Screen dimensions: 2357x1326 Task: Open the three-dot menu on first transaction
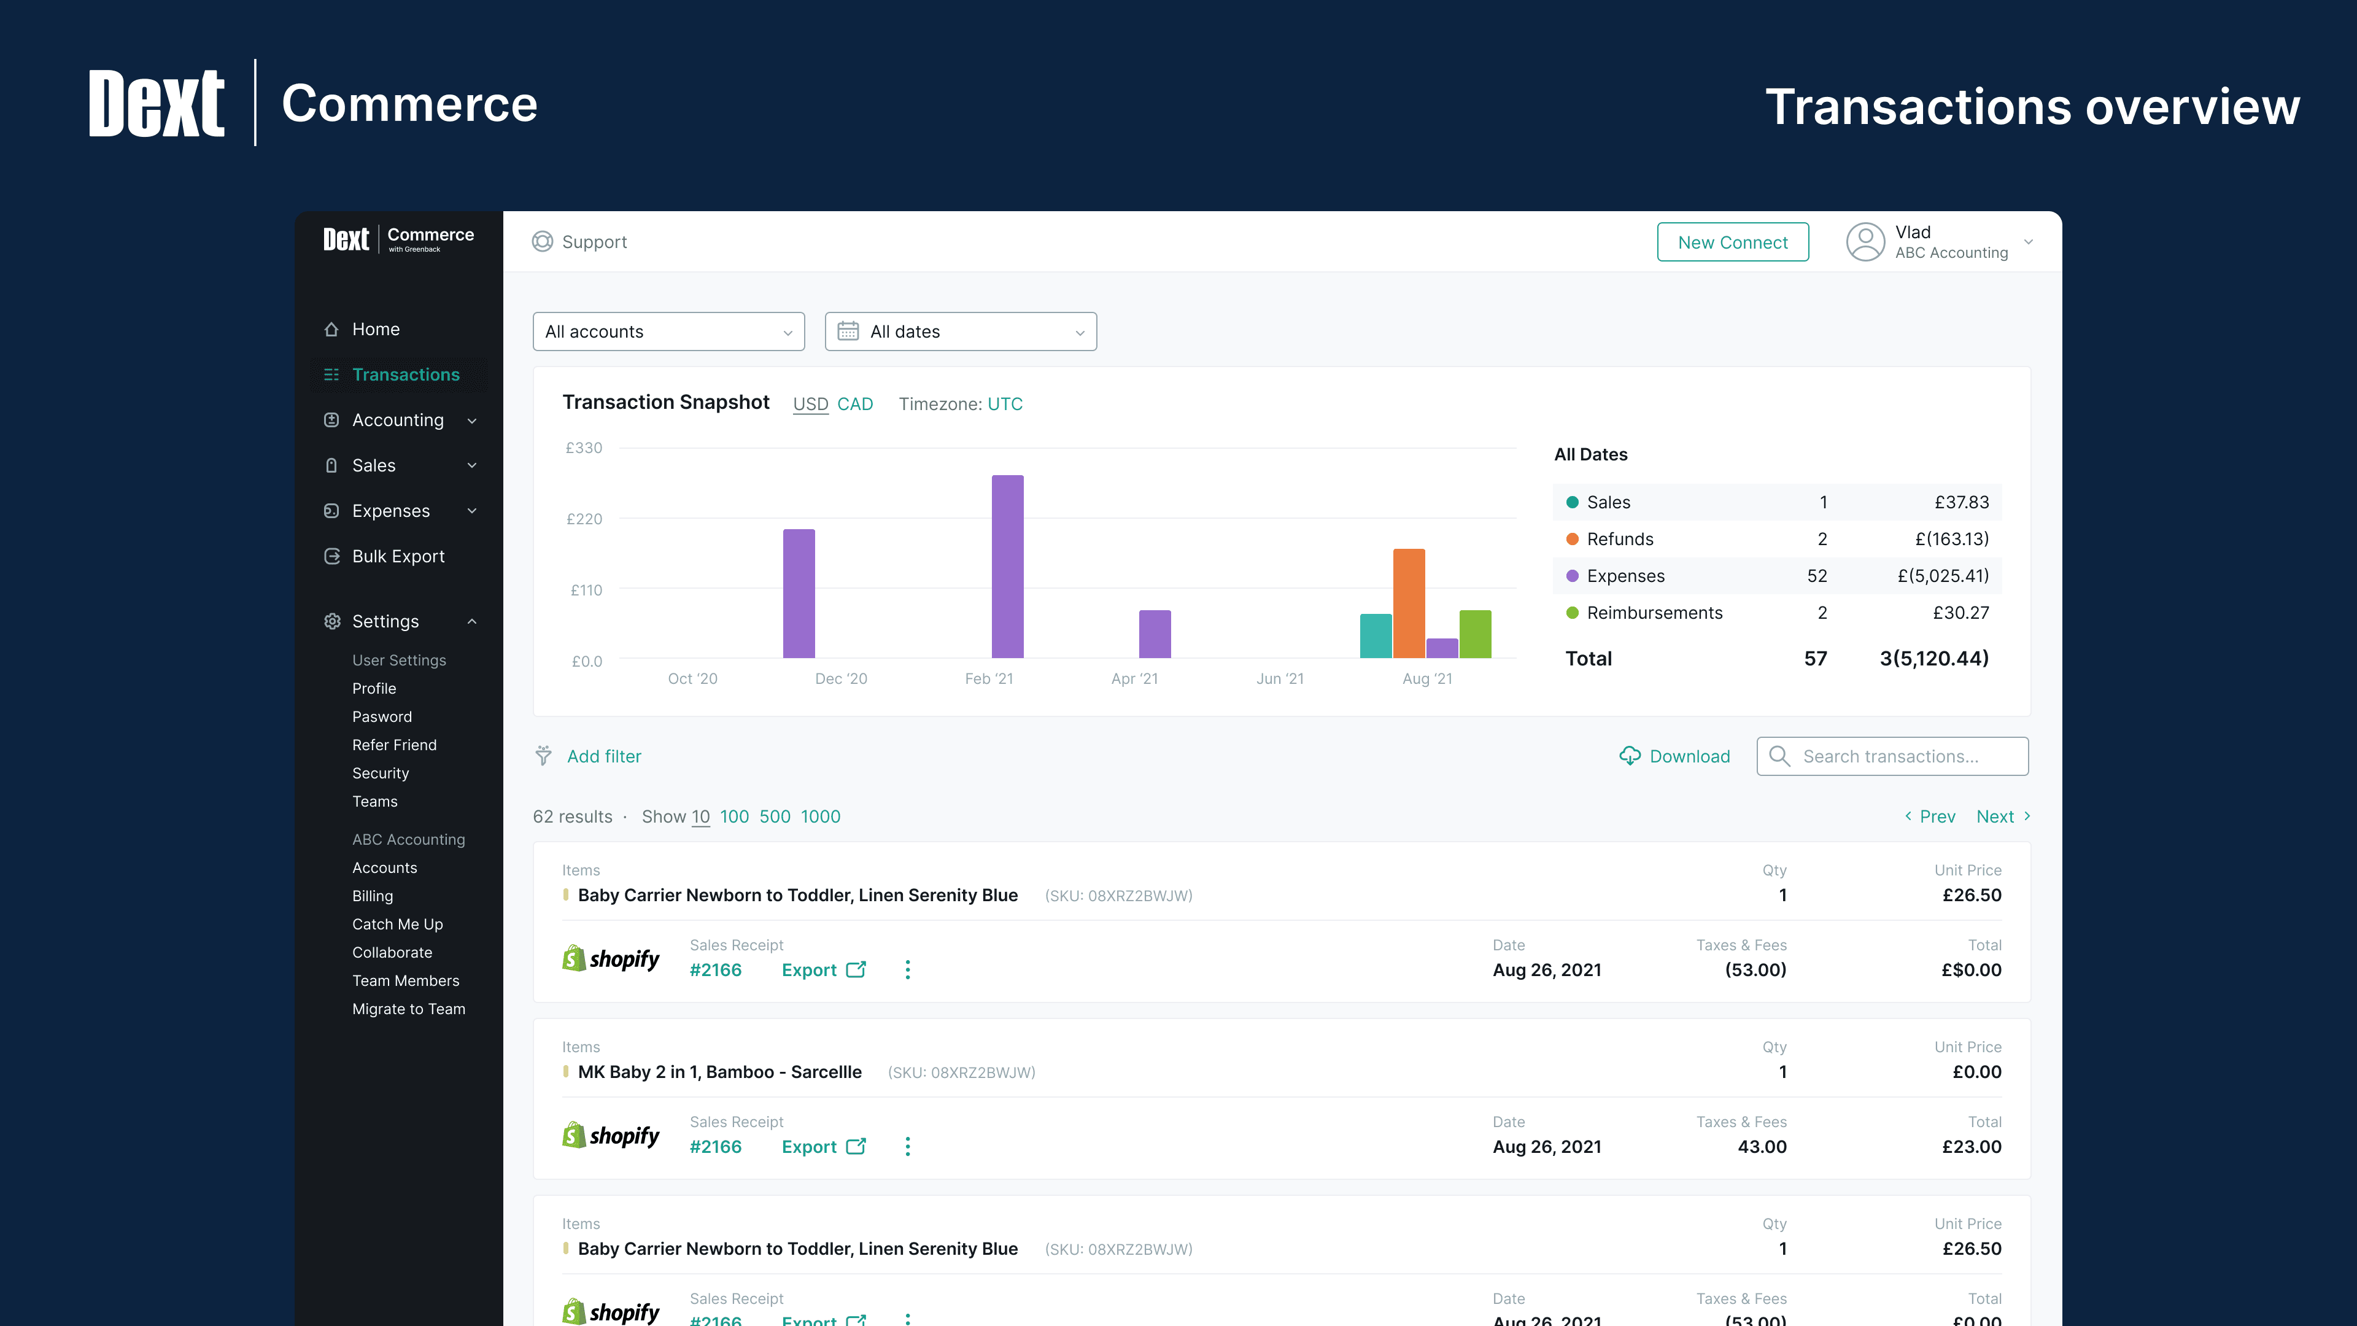[907, 970]
